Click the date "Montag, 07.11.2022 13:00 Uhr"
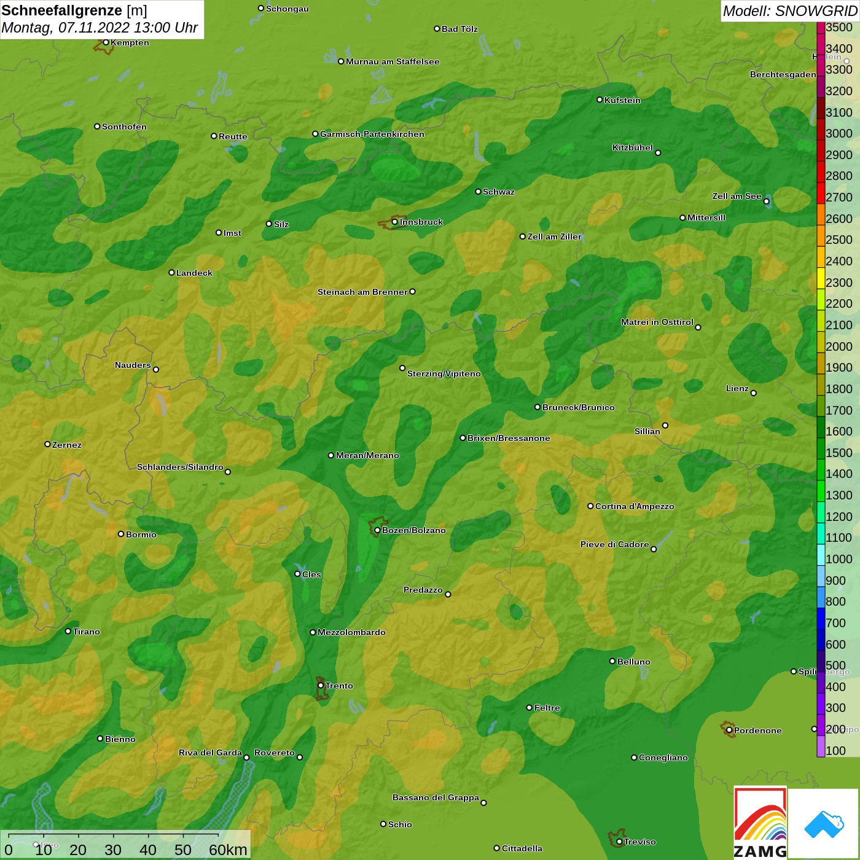Screen dimensions: 860x860 point(100,28)
